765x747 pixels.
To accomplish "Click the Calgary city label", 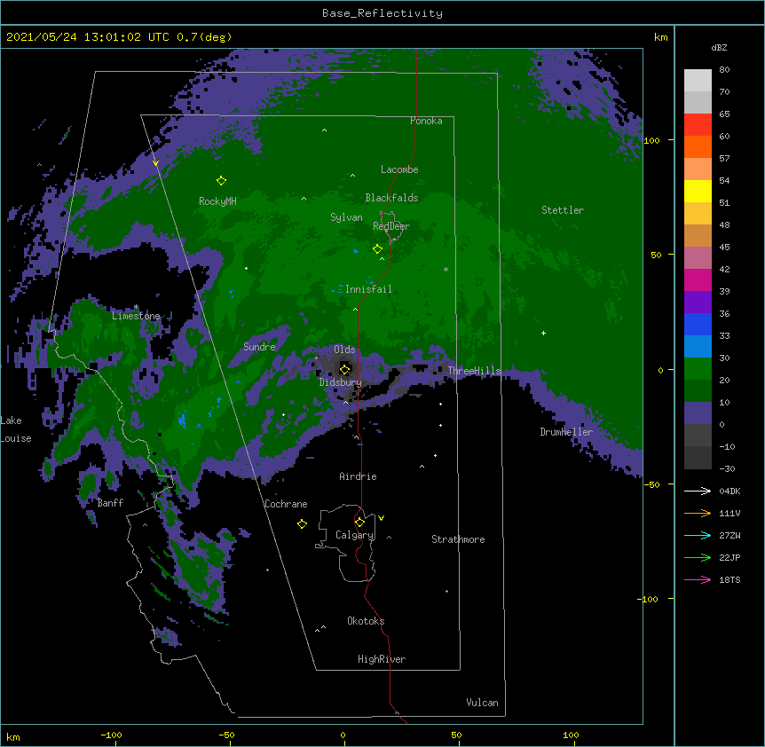I will click(x=355, y=535).
